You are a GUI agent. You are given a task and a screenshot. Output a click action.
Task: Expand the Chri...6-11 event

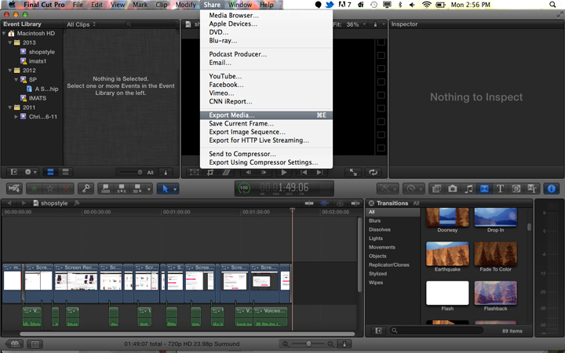pyautogui.click(x=16, y=117)
